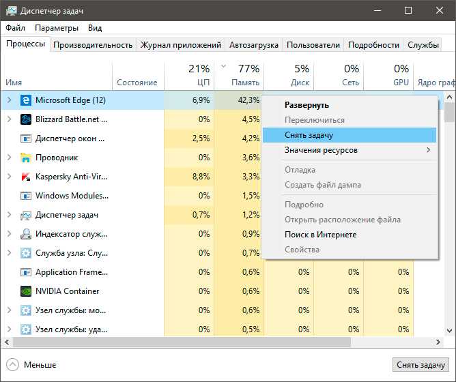The height and width of the screenshot is (382, 456).
Task: Click Kaspersky CPU value 8,8%
Action: coord(201,177)
